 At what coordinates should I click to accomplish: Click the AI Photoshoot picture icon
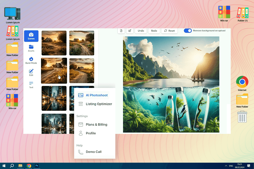pyautogui.click(x=81, y=95)
